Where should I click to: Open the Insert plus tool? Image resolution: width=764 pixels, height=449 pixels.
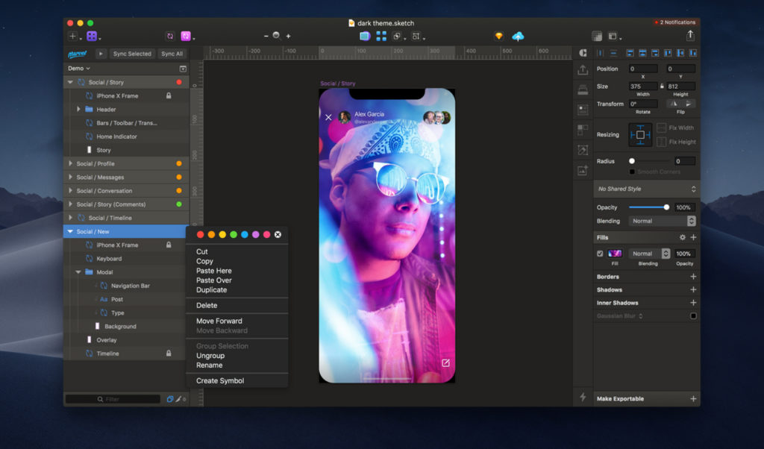click(x=72, y=36)
